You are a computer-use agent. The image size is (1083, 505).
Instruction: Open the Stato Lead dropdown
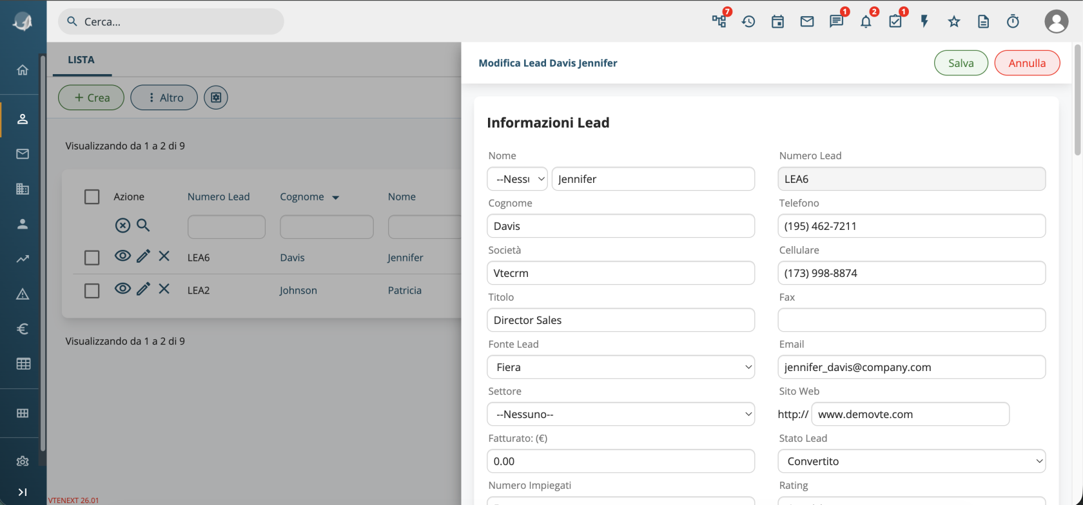(912, 461)
